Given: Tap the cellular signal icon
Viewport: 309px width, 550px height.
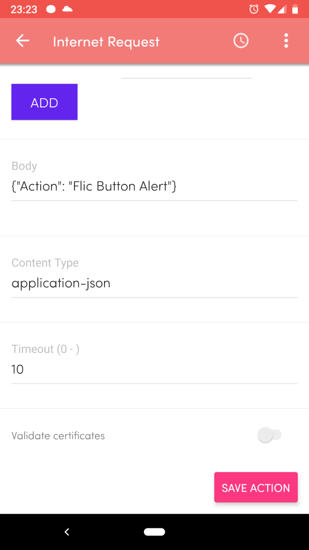Looking at the screenshot, I should (282, 9).
